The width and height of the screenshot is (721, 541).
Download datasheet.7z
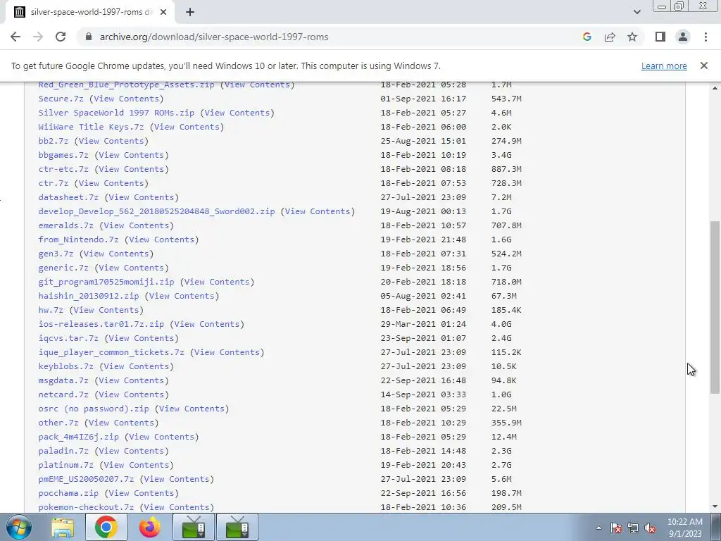pos(68,197)
